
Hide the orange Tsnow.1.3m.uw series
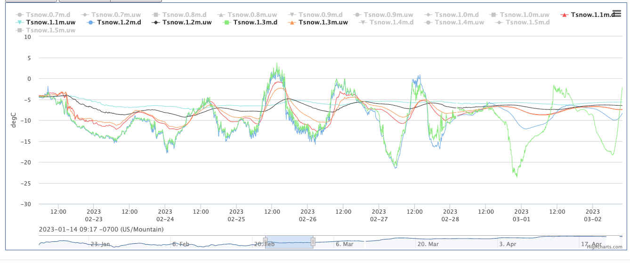click(x=323, y=22)
